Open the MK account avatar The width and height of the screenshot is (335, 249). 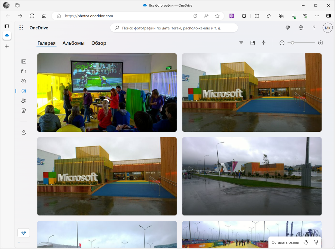coord(327,28)
